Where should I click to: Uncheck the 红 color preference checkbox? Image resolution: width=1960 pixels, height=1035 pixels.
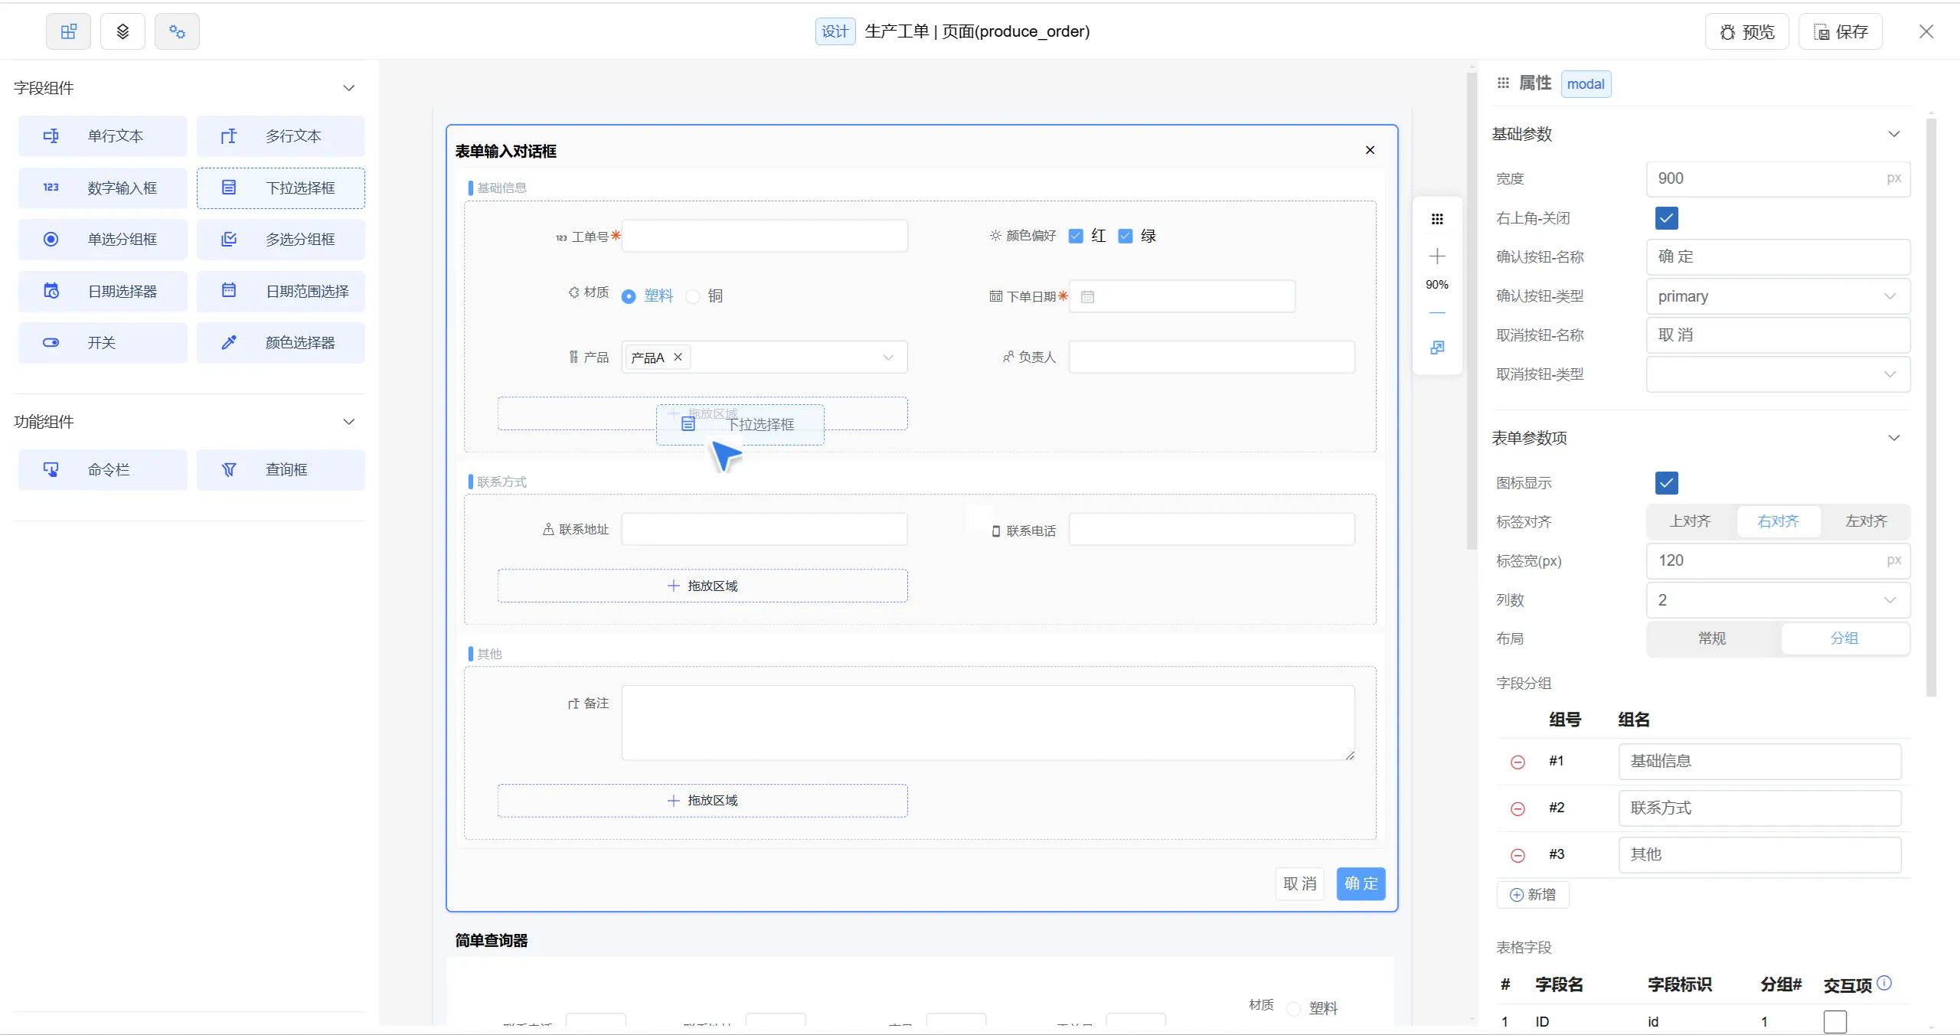click(x=1076, y=236)
